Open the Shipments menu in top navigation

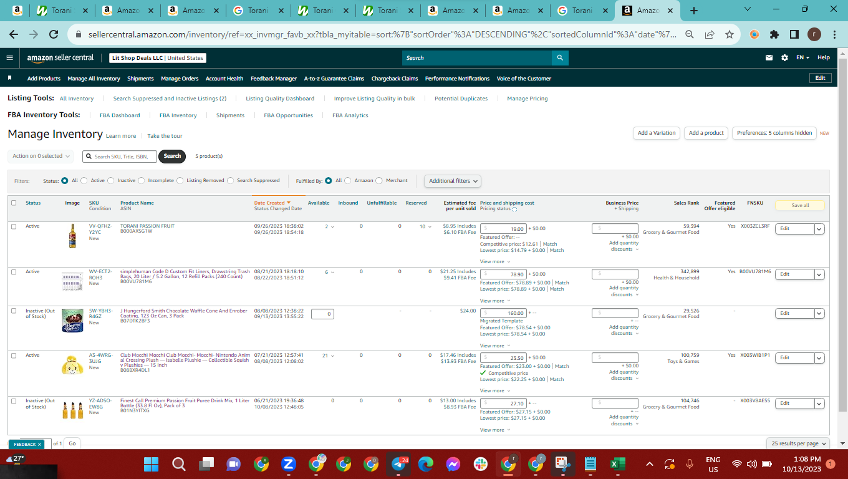(140, 79)
